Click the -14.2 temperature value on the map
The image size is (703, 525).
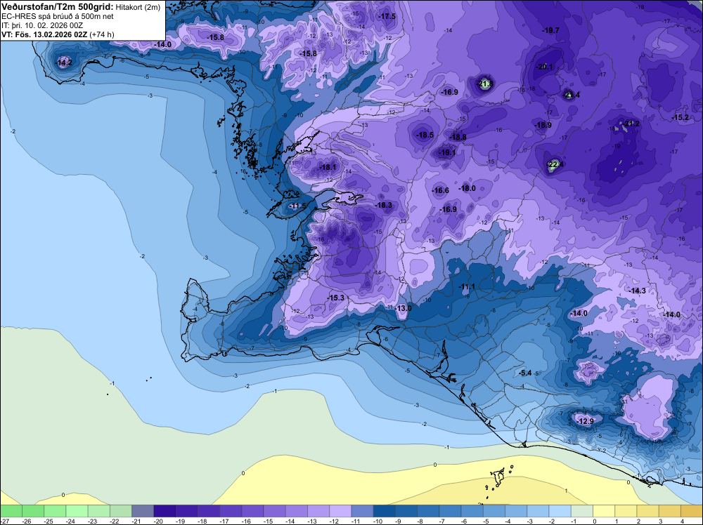click(64, 62)
